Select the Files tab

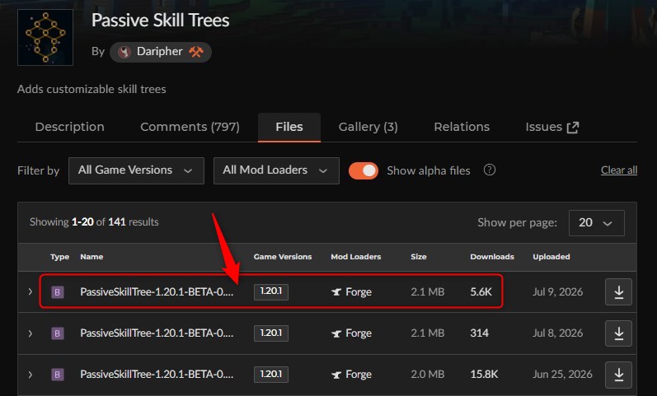[x=289, y=127]
